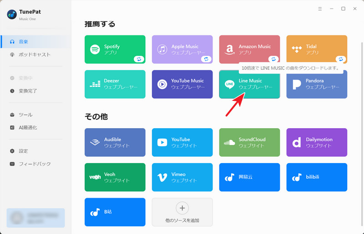Maximize the TunePat window

[x=343, y=9]
